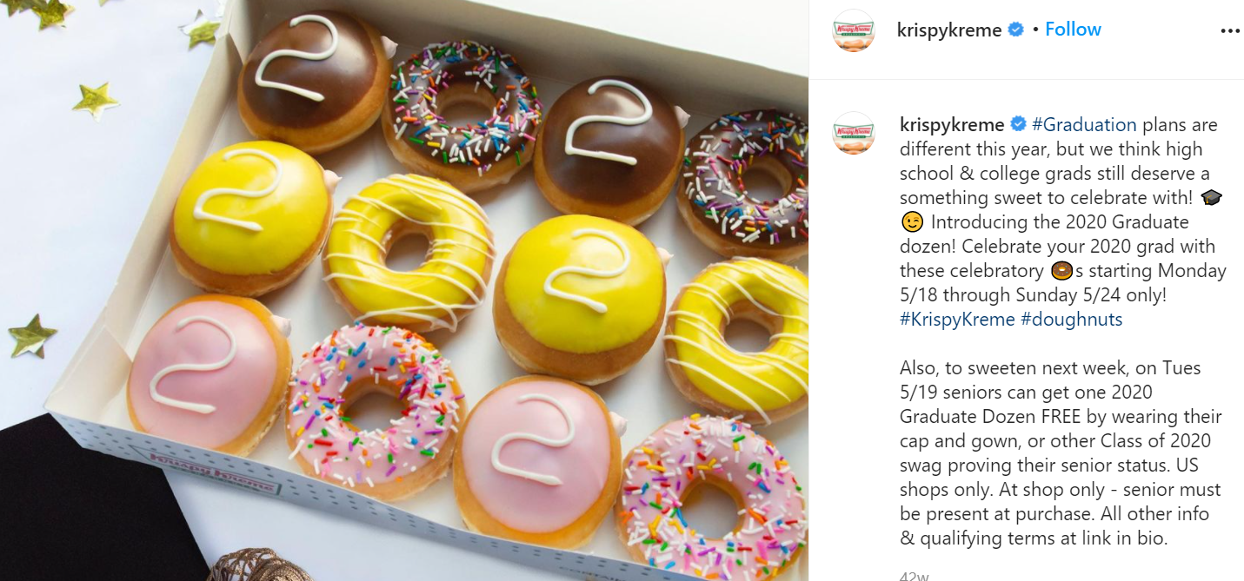Click the verified badge in the caption
This screenshot has height=581, width=1244.
[x=1018, y=124]
